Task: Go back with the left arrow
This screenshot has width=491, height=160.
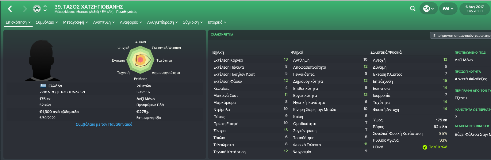Action: 10,9
